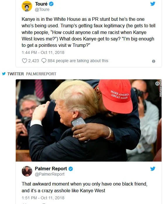163x204 pixels.
Task: Click the Palmer Report profile avatar
Action: [27, 171]
